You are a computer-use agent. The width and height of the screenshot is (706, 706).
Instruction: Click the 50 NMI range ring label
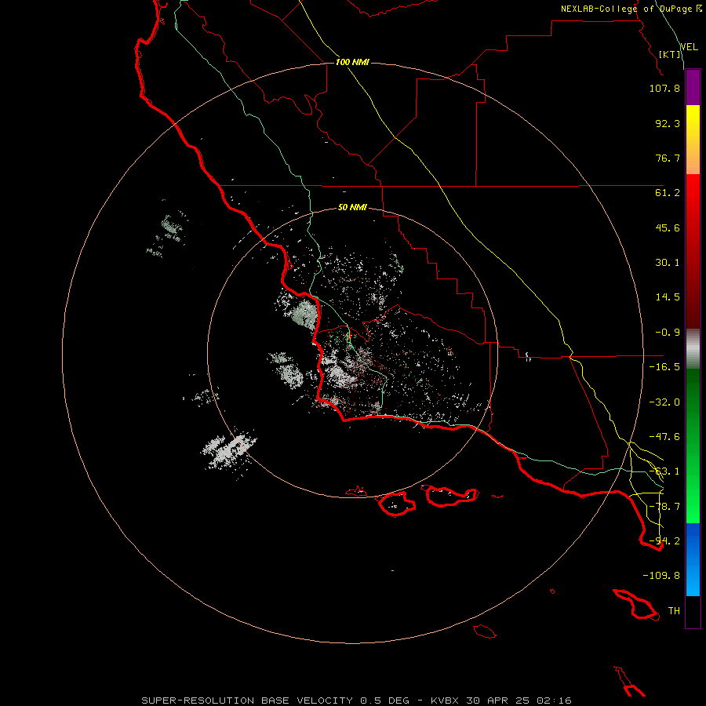[352, 208]
